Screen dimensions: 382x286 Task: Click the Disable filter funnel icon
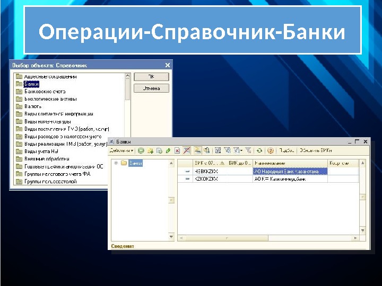click(248, 150)
